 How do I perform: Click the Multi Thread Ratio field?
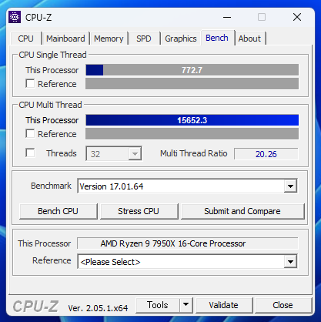tap(266, 154)
